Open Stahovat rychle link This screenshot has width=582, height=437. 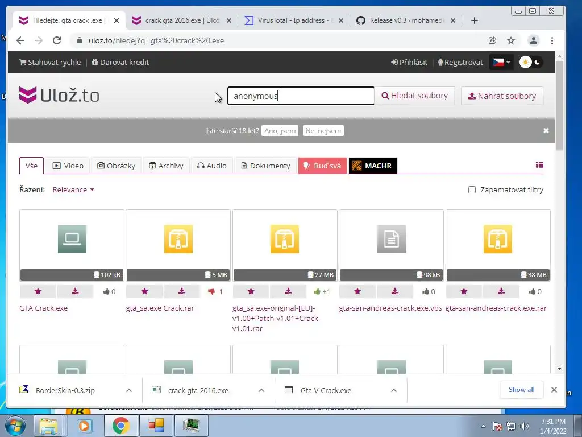[50, 62]
